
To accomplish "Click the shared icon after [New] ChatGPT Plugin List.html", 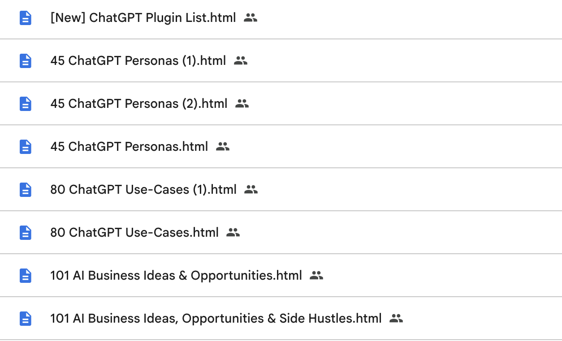I will pos(251,18).
